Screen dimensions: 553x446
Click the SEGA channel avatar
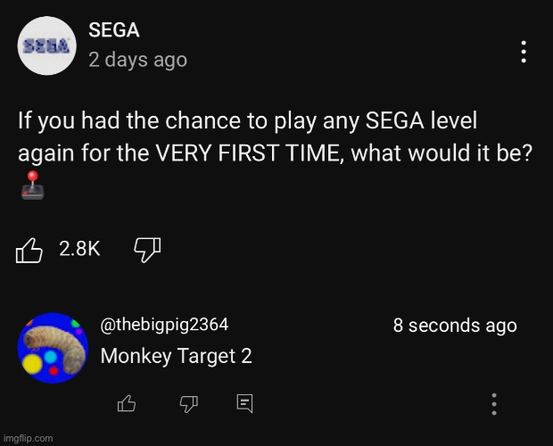pyautogui.click(x=46, y=45)
